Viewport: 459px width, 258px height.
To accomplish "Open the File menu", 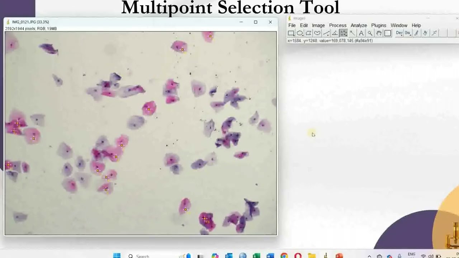I will coord(292,25).
